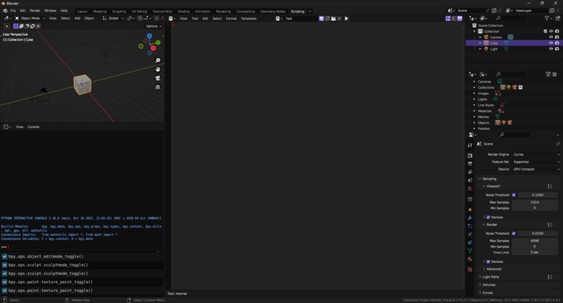Image resolution: width=563 pixels, height=303 pixels.
Task: Toggle viewport Denoise checkbox
Action: 488,217
